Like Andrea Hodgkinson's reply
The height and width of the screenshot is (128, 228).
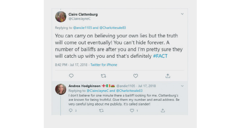[x=132, y=110]
